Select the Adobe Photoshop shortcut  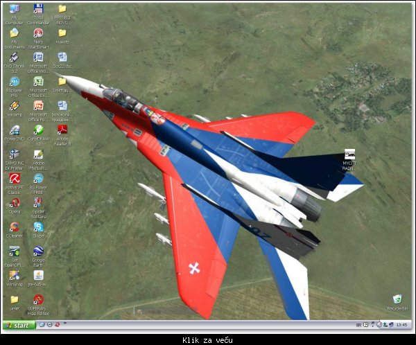(38, 159)
